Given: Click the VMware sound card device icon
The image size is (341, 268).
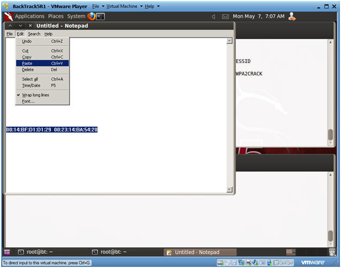Looking at the screenshot, I should [x=255, y=263].
